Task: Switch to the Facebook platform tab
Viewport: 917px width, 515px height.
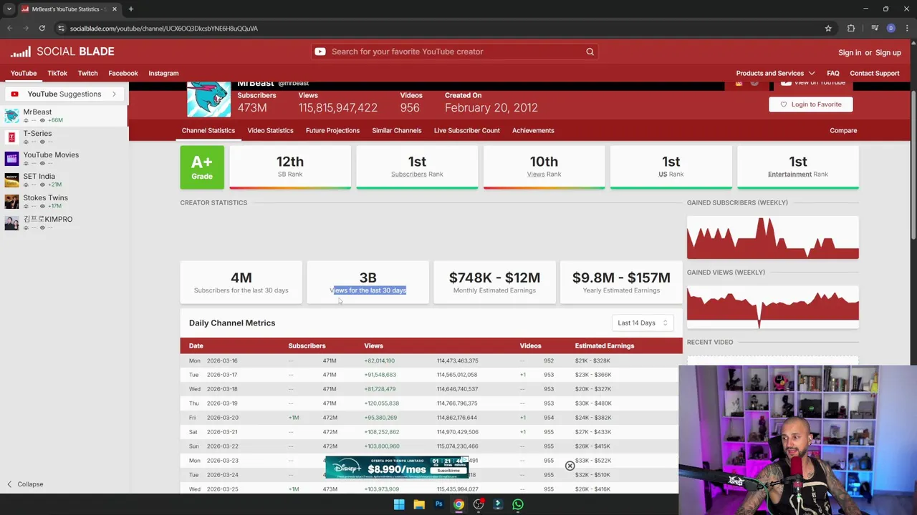Action: coord(123,73)
